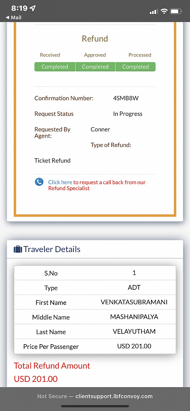Select the Not Secure warning label

[x=52, y=396]
